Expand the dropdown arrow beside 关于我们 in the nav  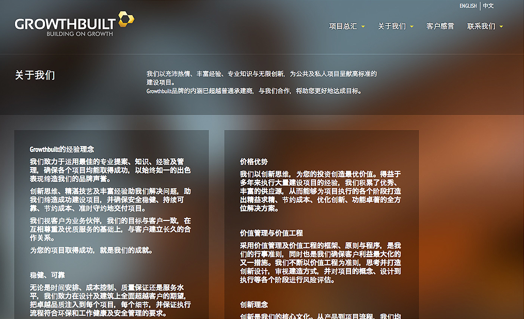(x=411, y=27)
